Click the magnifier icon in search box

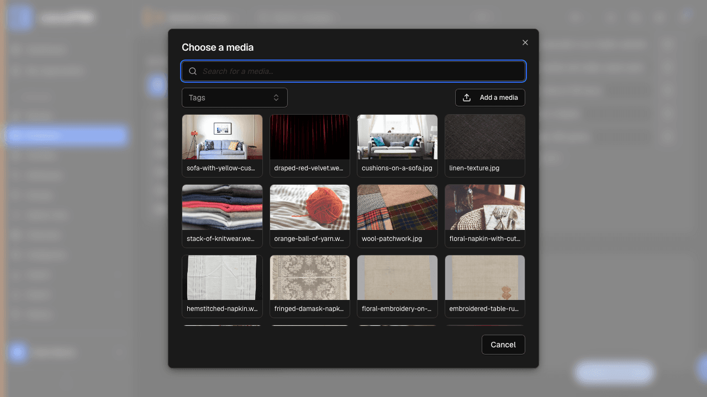click(193, 71)
